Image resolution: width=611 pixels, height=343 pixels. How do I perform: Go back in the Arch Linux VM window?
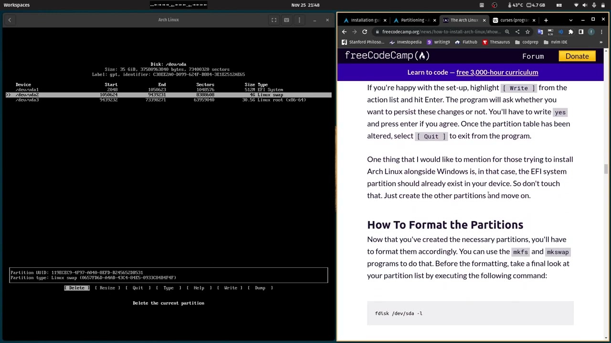tap(9, 20)
